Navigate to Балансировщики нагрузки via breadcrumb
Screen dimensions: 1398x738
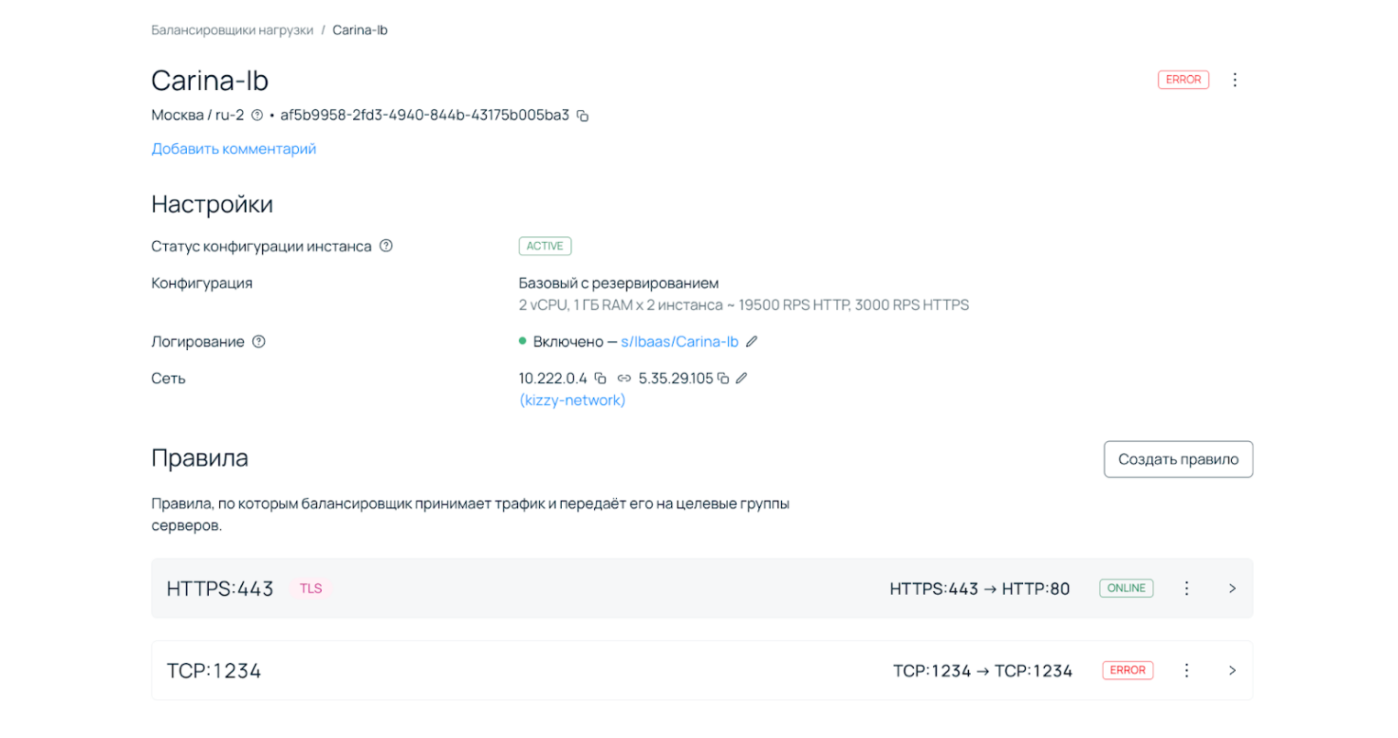point(232,29)
